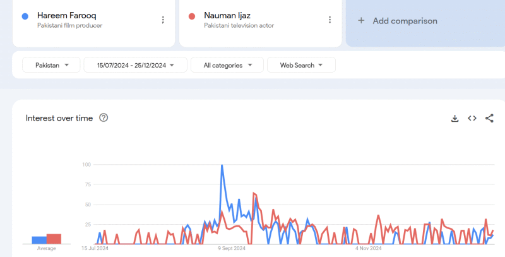Click the blue Average bar
The height and width of the screenshot is (257, 505).
coord(39,240)
